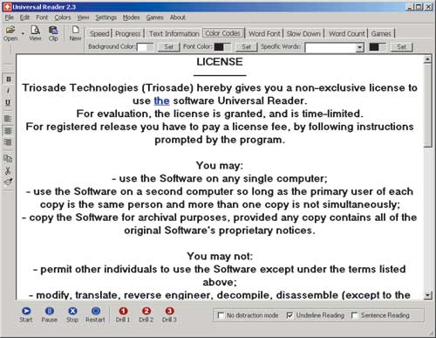Screen dimensions: 436x338
Task: Launch Drill 1
Action: pyautogui.click(x=123, y=314)
